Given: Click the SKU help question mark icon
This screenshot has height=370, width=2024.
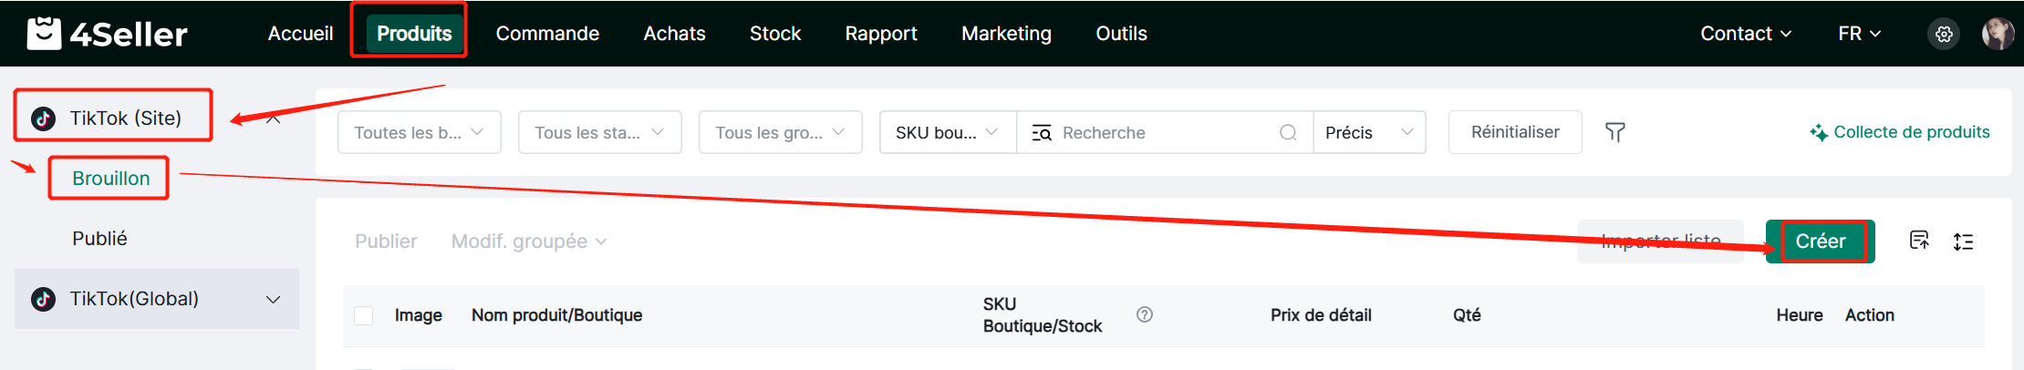Looking at the screenshot, I should (x=1145, y=314).
